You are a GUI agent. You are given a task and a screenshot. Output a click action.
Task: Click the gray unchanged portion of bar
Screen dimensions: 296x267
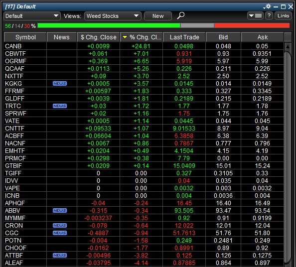coord(197,25)
